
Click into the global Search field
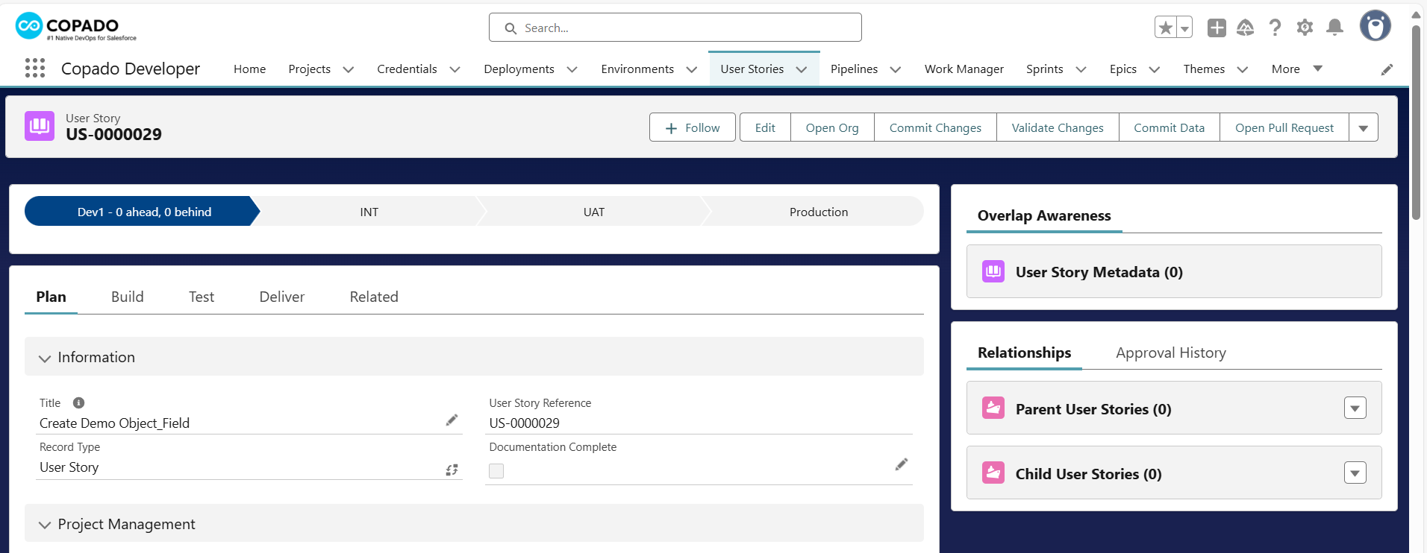coord(675,28)
